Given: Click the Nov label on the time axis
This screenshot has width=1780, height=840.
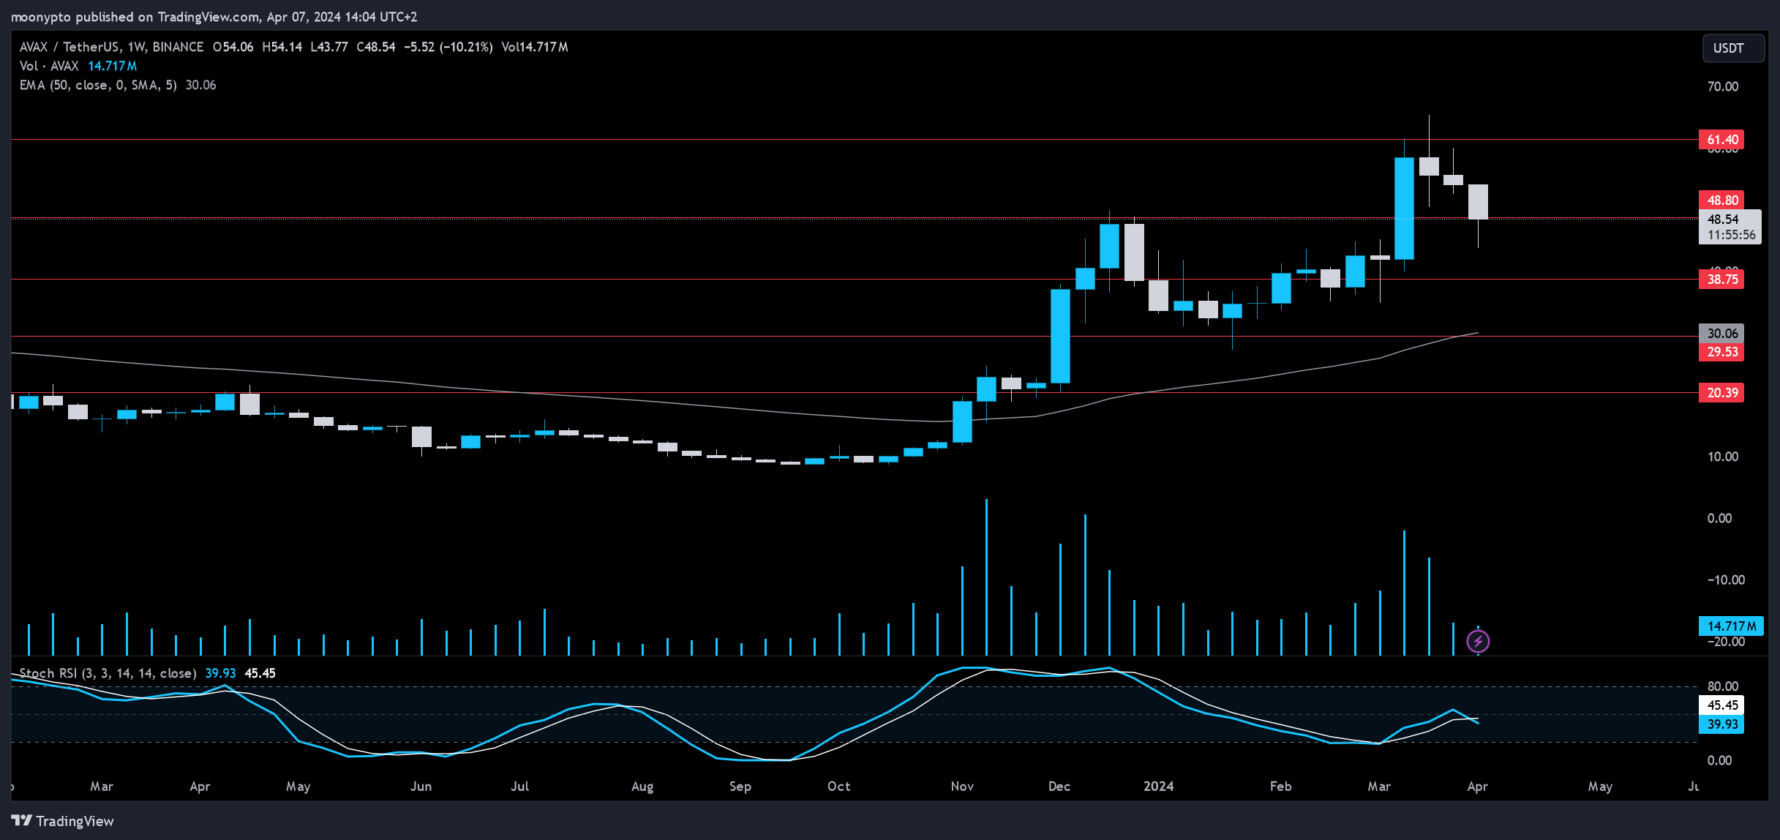Looking at the screenshot, I should click(962, 787).
